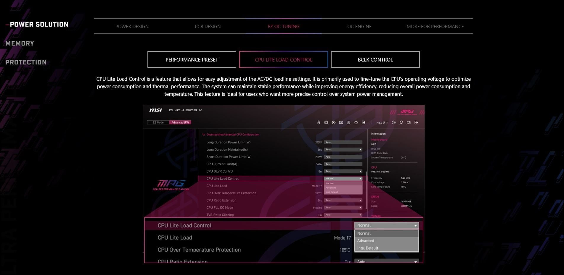Click the camera screenshot icon
This screenshot has width=564, height=275.
(409, 122)
